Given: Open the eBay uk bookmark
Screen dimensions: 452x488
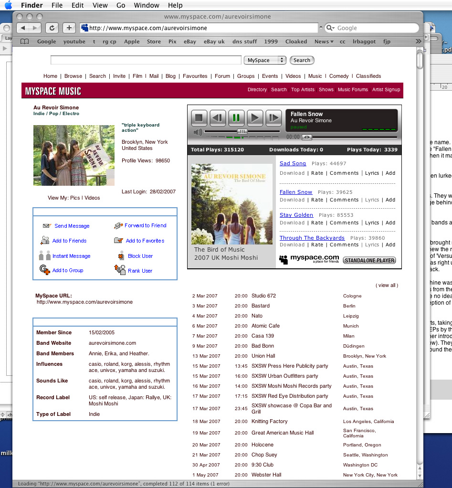Looking at the screenshot, I should (x=214, y=42).
